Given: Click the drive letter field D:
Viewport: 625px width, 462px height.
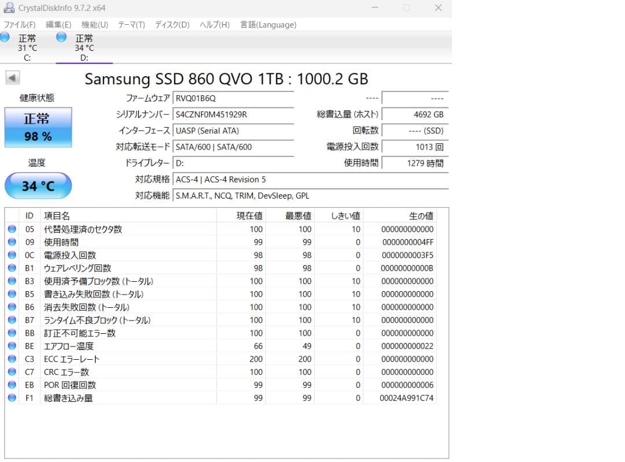Looking at the screenshot, I should pyautogui.click(x=233, y=163).
